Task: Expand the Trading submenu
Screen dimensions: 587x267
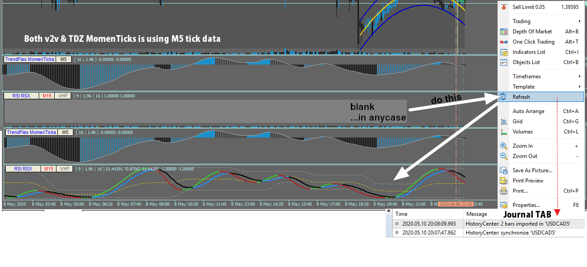Action: (x=540, y=21)
